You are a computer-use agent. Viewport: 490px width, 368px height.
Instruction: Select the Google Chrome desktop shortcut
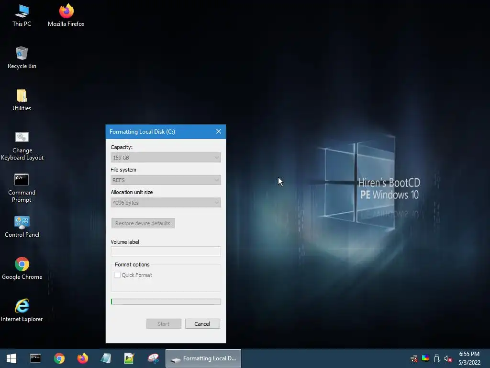22,268
